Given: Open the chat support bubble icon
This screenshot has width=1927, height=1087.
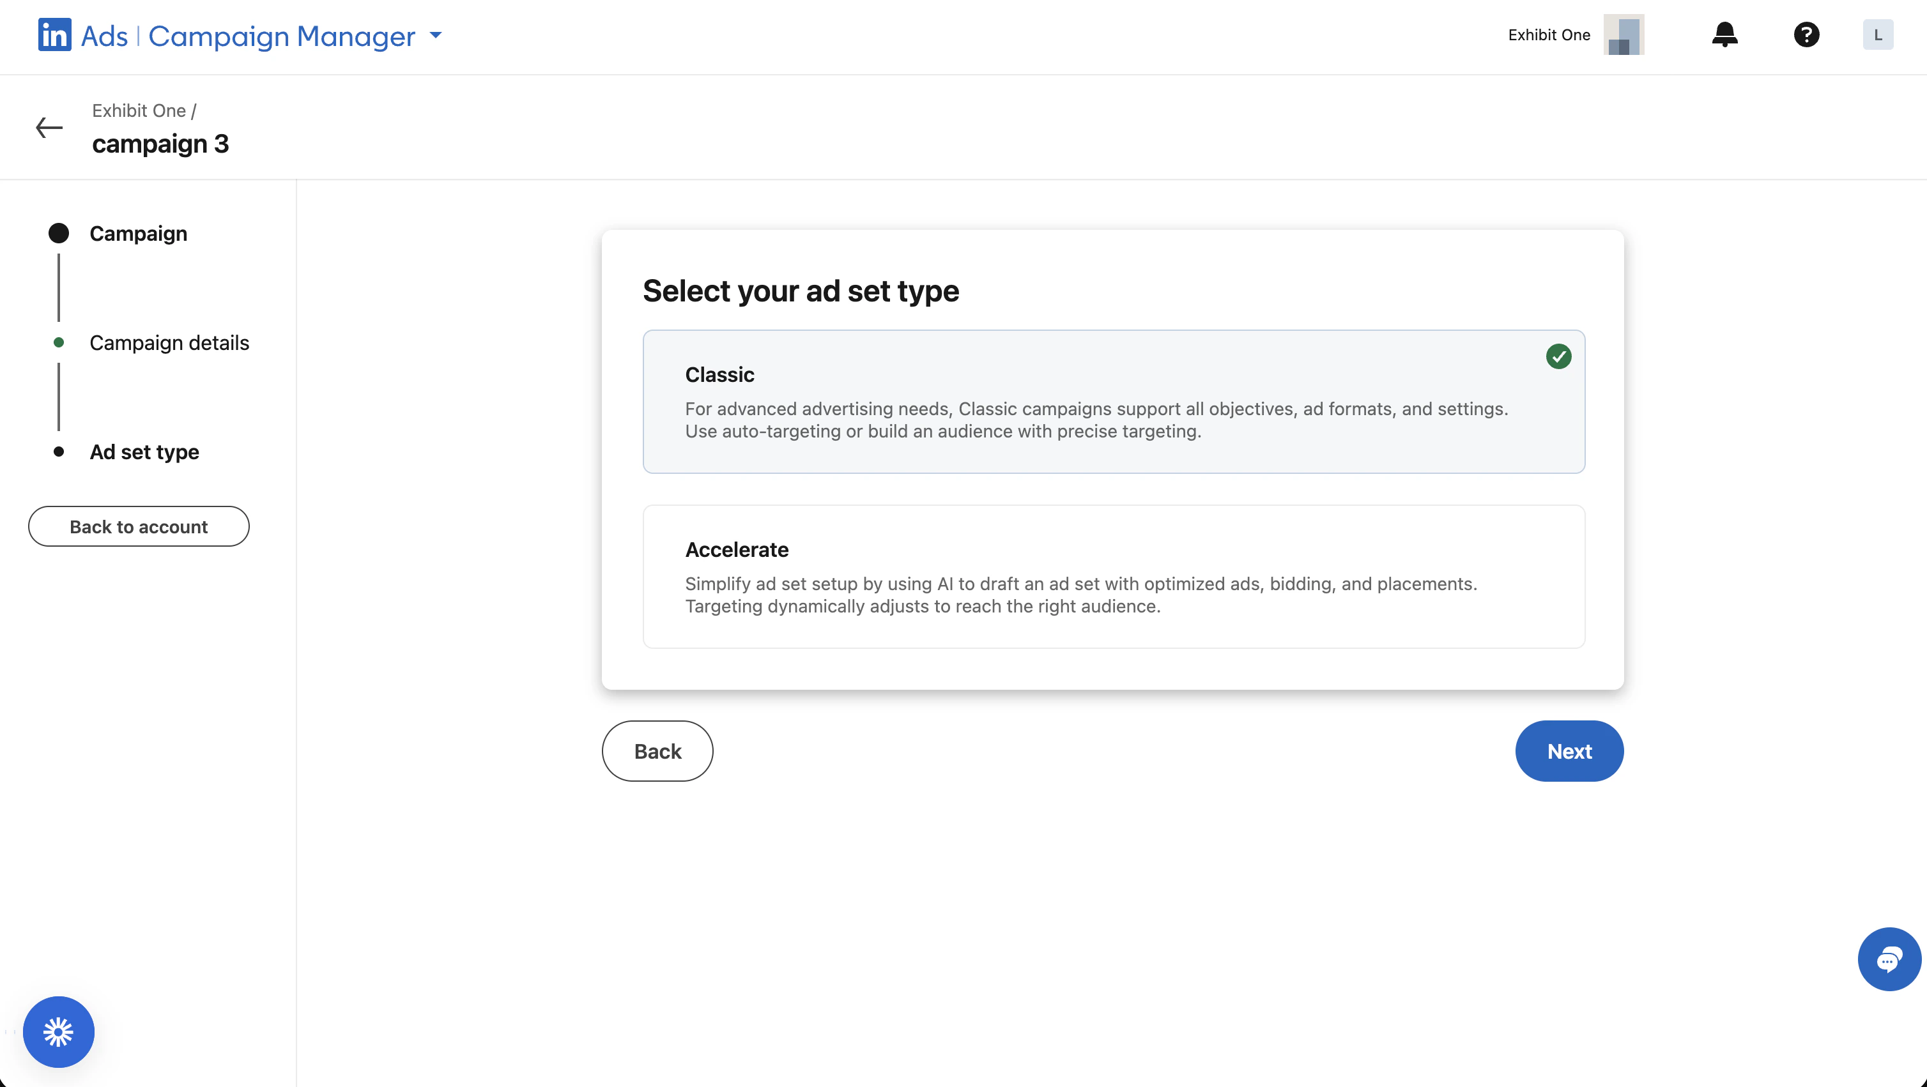Looking at the screenshot, I should [x=1889, y=959].
